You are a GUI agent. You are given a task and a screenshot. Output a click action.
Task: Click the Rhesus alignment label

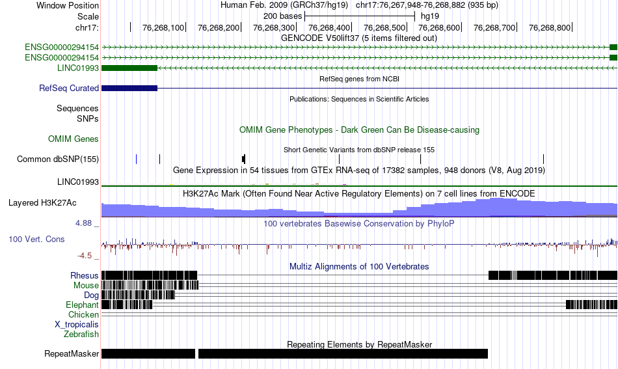(x=85, y=275)
